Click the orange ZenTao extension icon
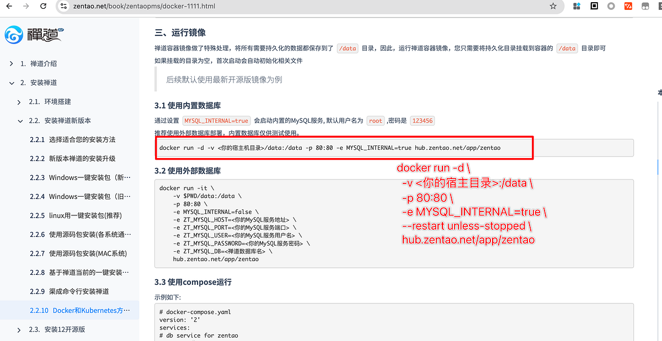This screenshot has height=341, width=662. [x=629, y=7]
